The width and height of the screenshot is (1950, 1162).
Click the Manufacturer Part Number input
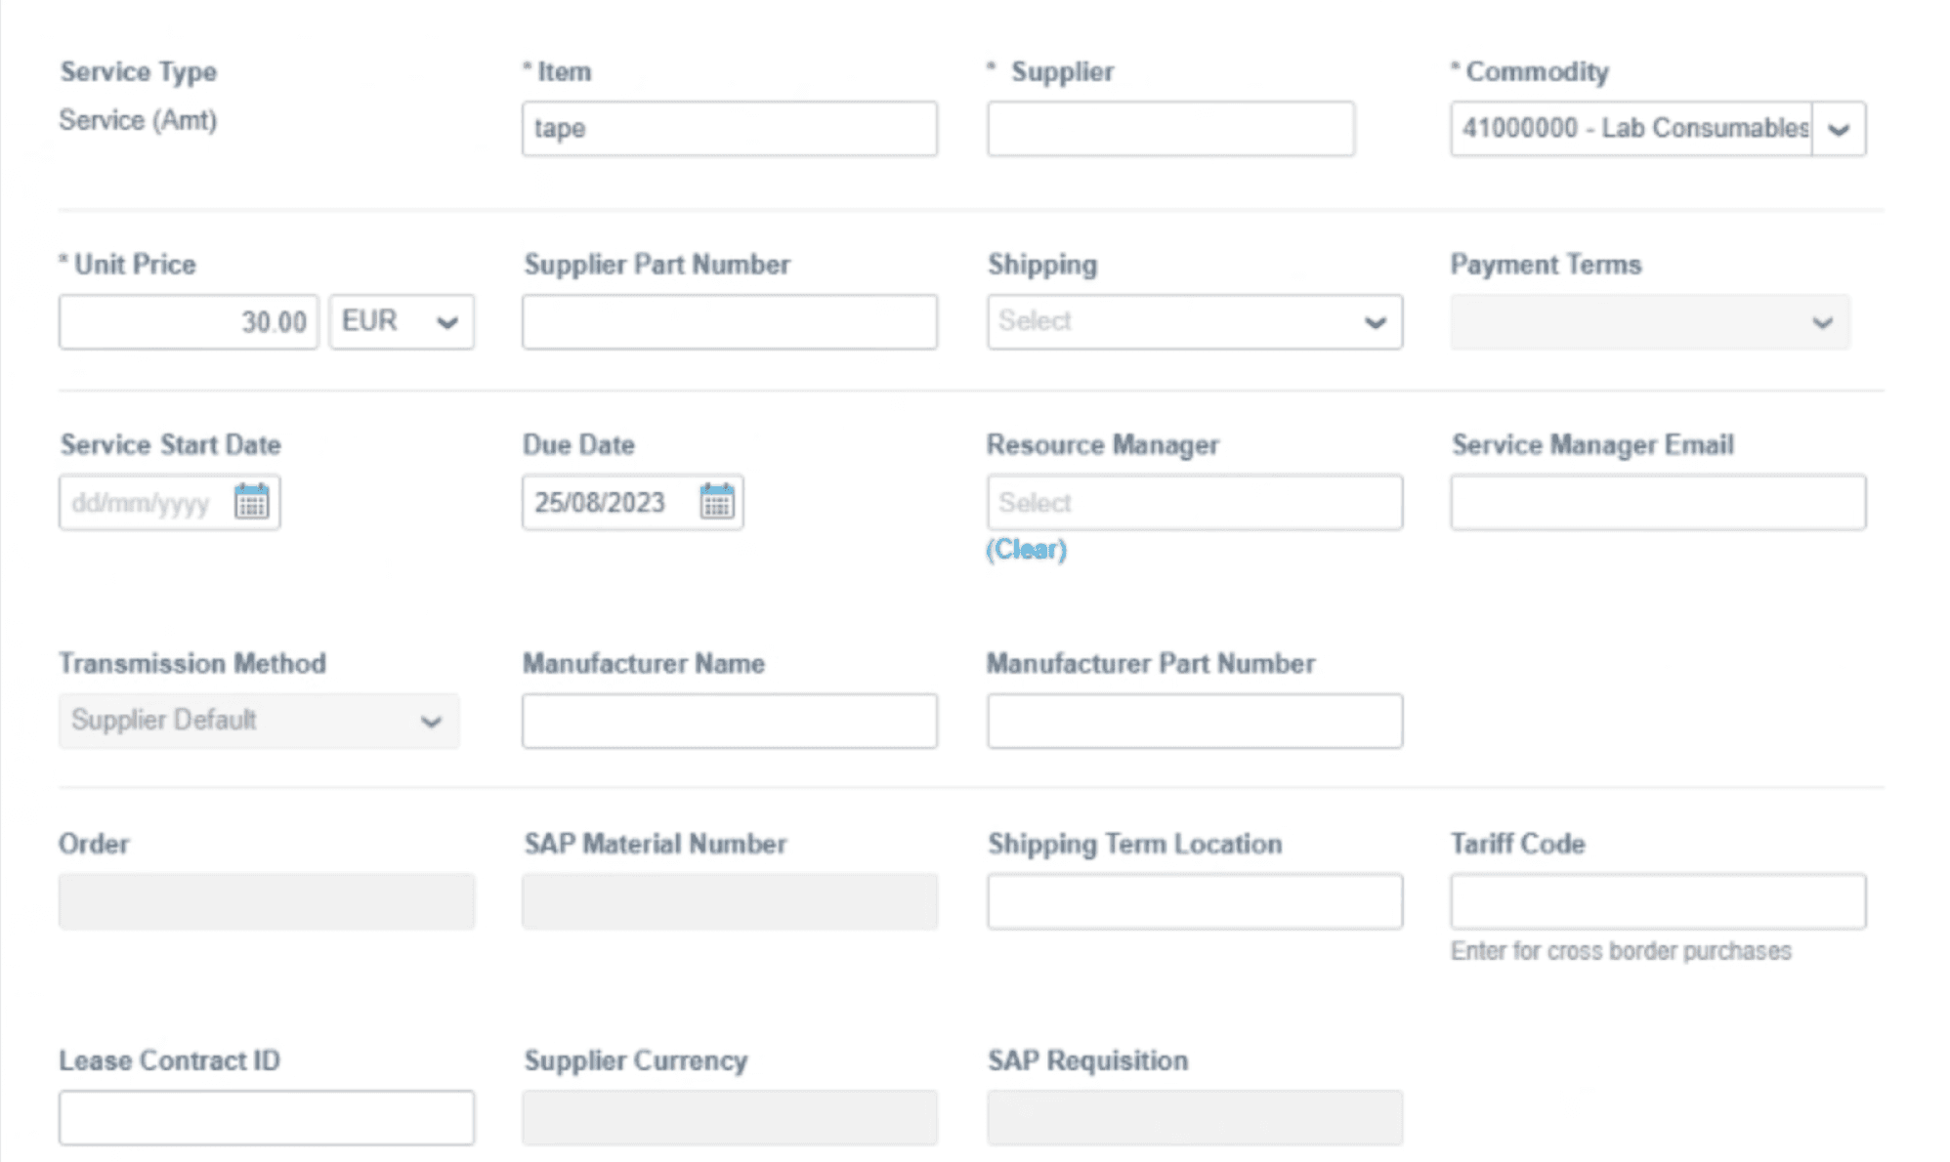1194,721
